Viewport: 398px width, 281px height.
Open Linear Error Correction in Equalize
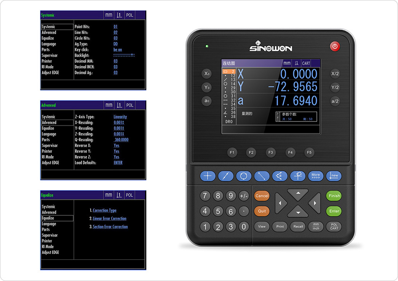[110, 218]
